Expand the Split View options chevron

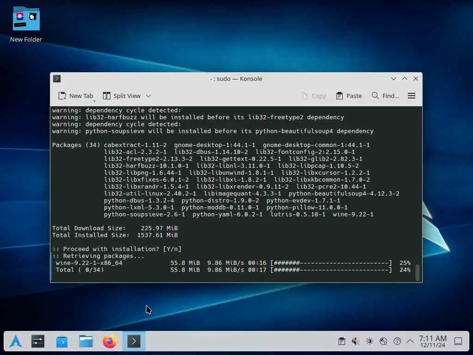click(148, 96)
